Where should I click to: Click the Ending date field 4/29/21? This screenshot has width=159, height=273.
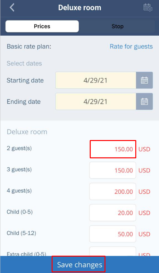point(96,101)
